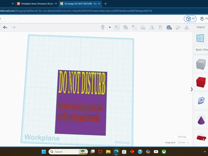Open the Xbox app from the taskbar

164,152
